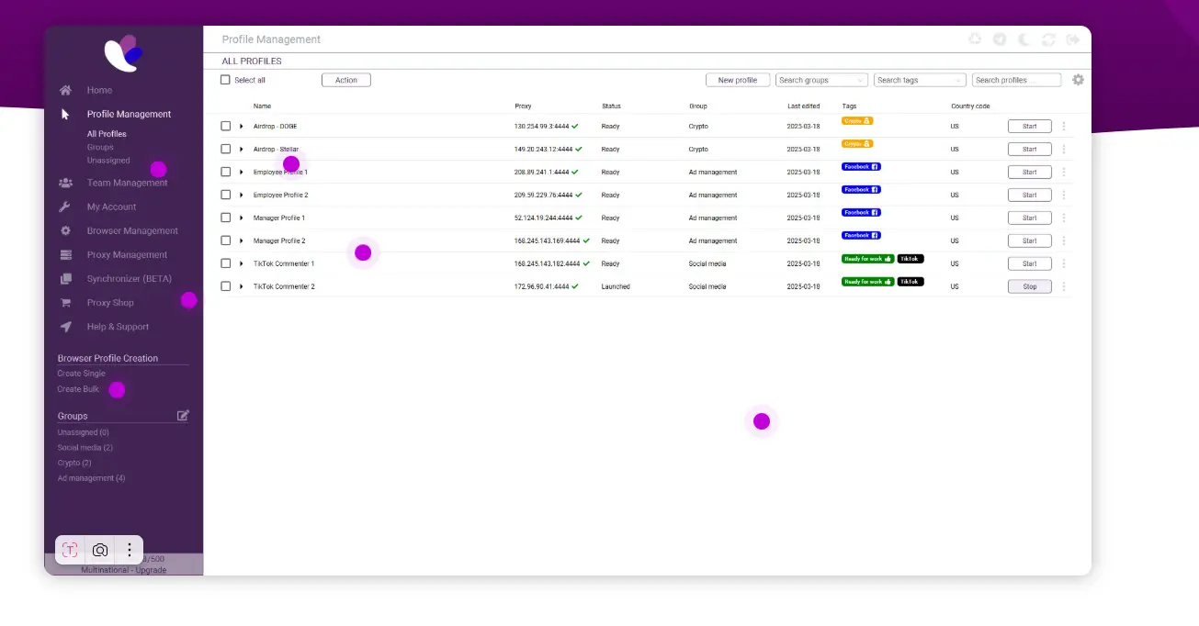This screenshot has height=626, width=1199.
Task: Open the Search tags dropdown
Action: (920, 80)
